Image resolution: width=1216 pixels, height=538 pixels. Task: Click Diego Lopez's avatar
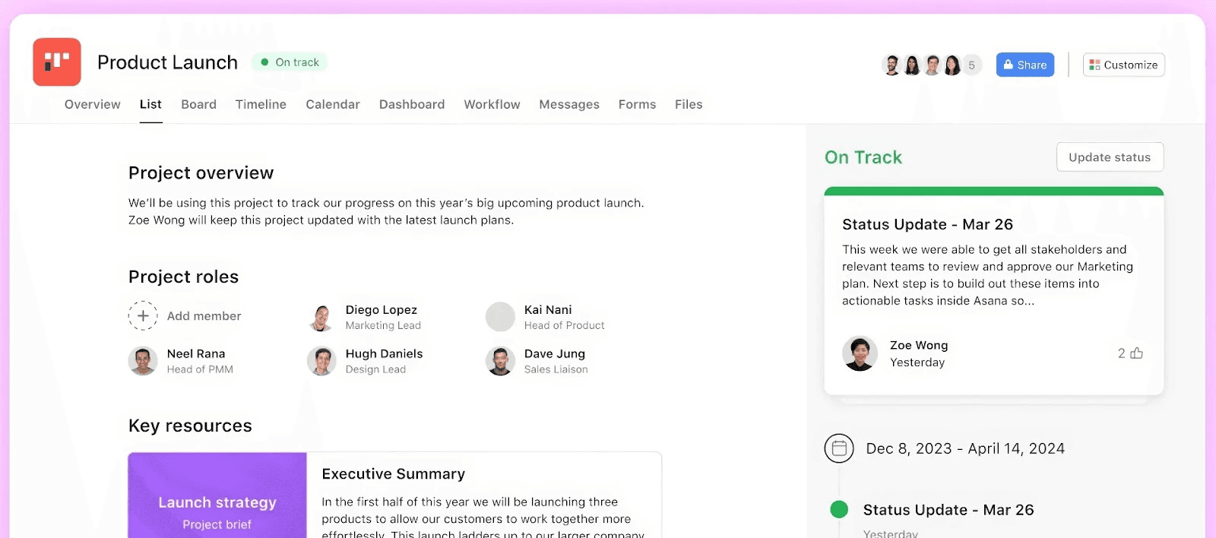321,317
